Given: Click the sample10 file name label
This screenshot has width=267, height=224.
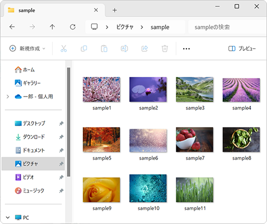Looking at the screenshot, I should pyautogui.click(x=148, y=208).
